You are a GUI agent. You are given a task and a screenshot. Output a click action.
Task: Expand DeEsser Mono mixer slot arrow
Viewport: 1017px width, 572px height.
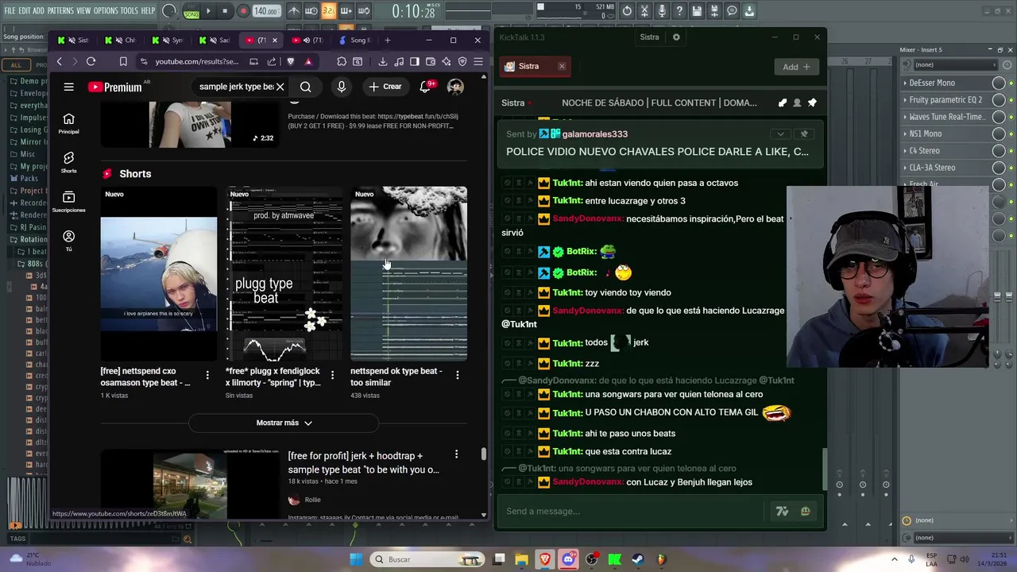[x=905, y=83]
